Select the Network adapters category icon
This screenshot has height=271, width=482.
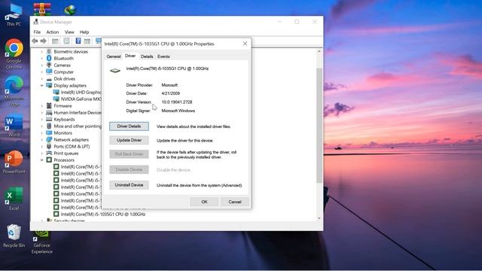49,139
